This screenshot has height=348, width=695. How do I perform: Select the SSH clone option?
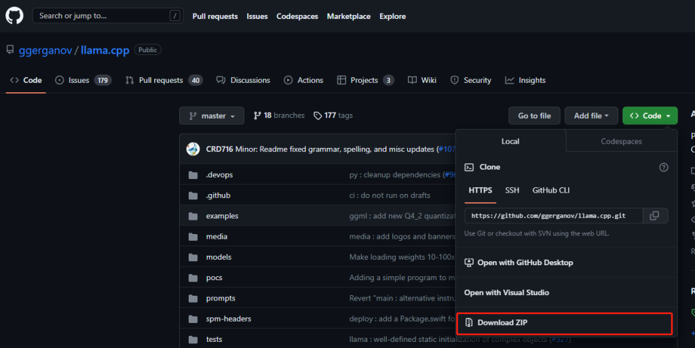click(x=512, y=191)
